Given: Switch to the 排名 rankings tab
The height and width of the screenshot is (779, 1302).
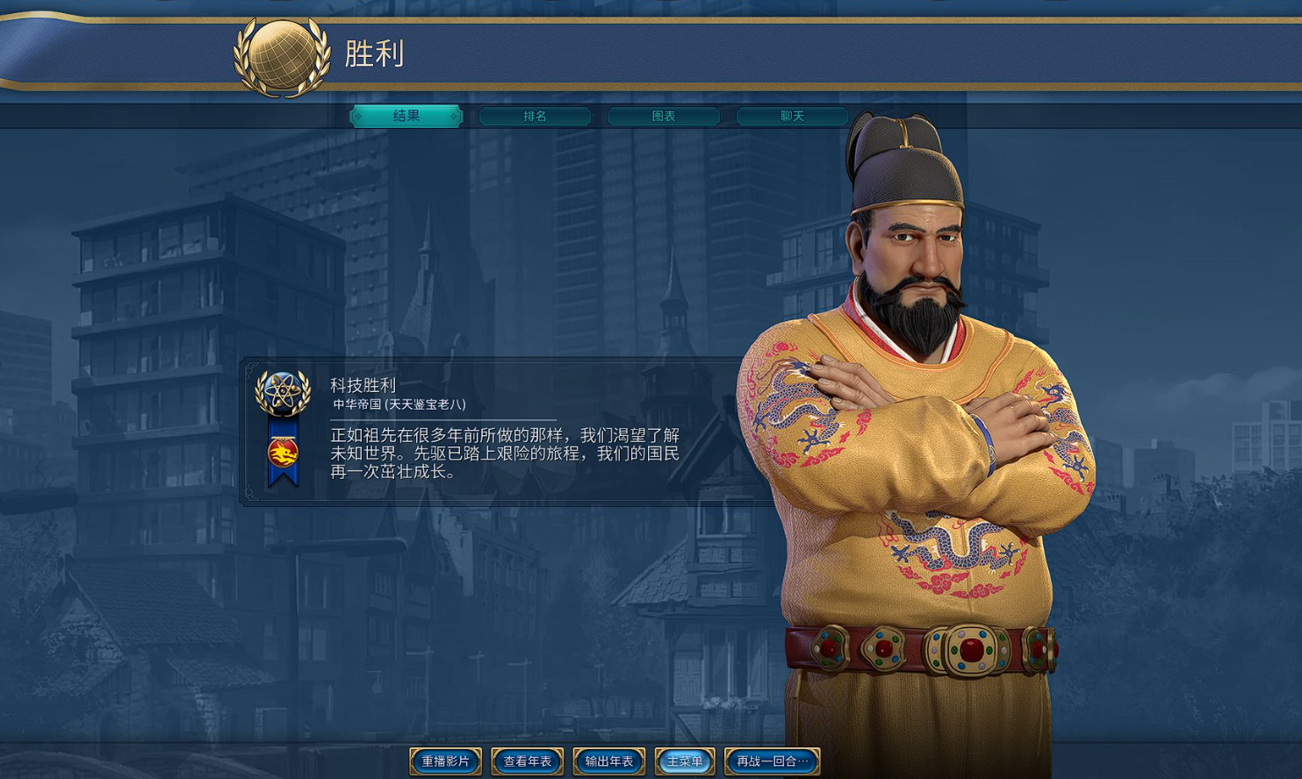Looking at the screenshot, I should (535, 116).
